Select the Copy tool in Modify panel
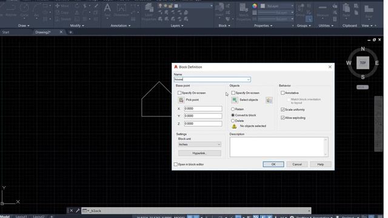388x218 pixels. (62, 12)
